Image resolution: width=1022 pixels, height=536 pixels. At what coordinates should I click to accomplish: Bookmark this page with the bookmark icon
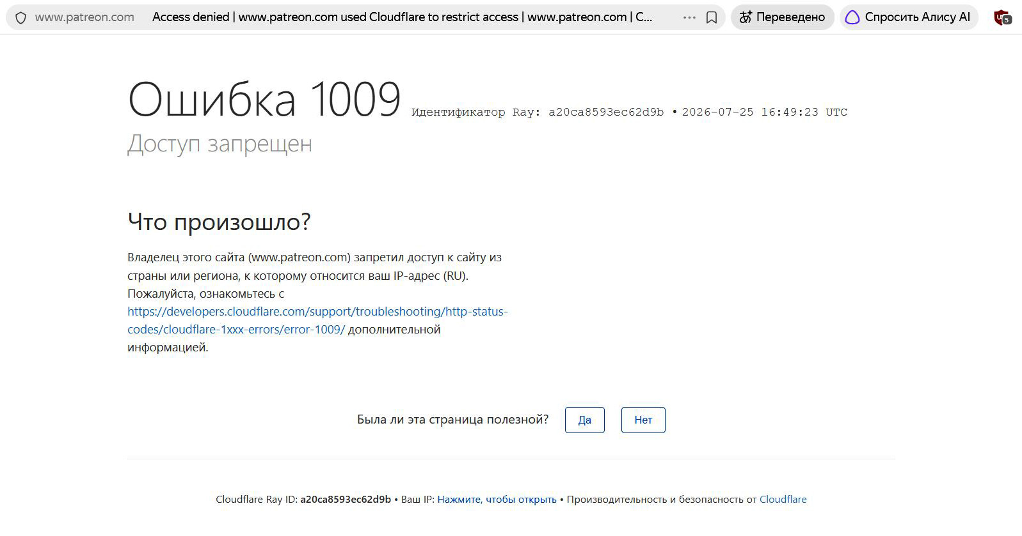(711, 18)
